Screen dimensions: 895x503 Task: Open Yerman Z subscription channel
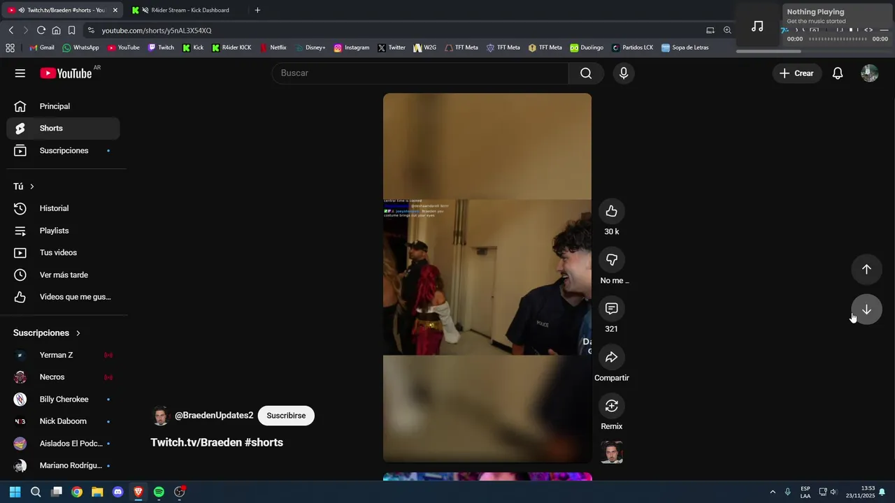click(64, 355)
